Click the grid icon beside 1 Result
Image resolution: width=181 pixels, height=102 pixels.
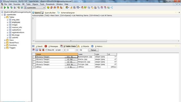click(33, 46)
